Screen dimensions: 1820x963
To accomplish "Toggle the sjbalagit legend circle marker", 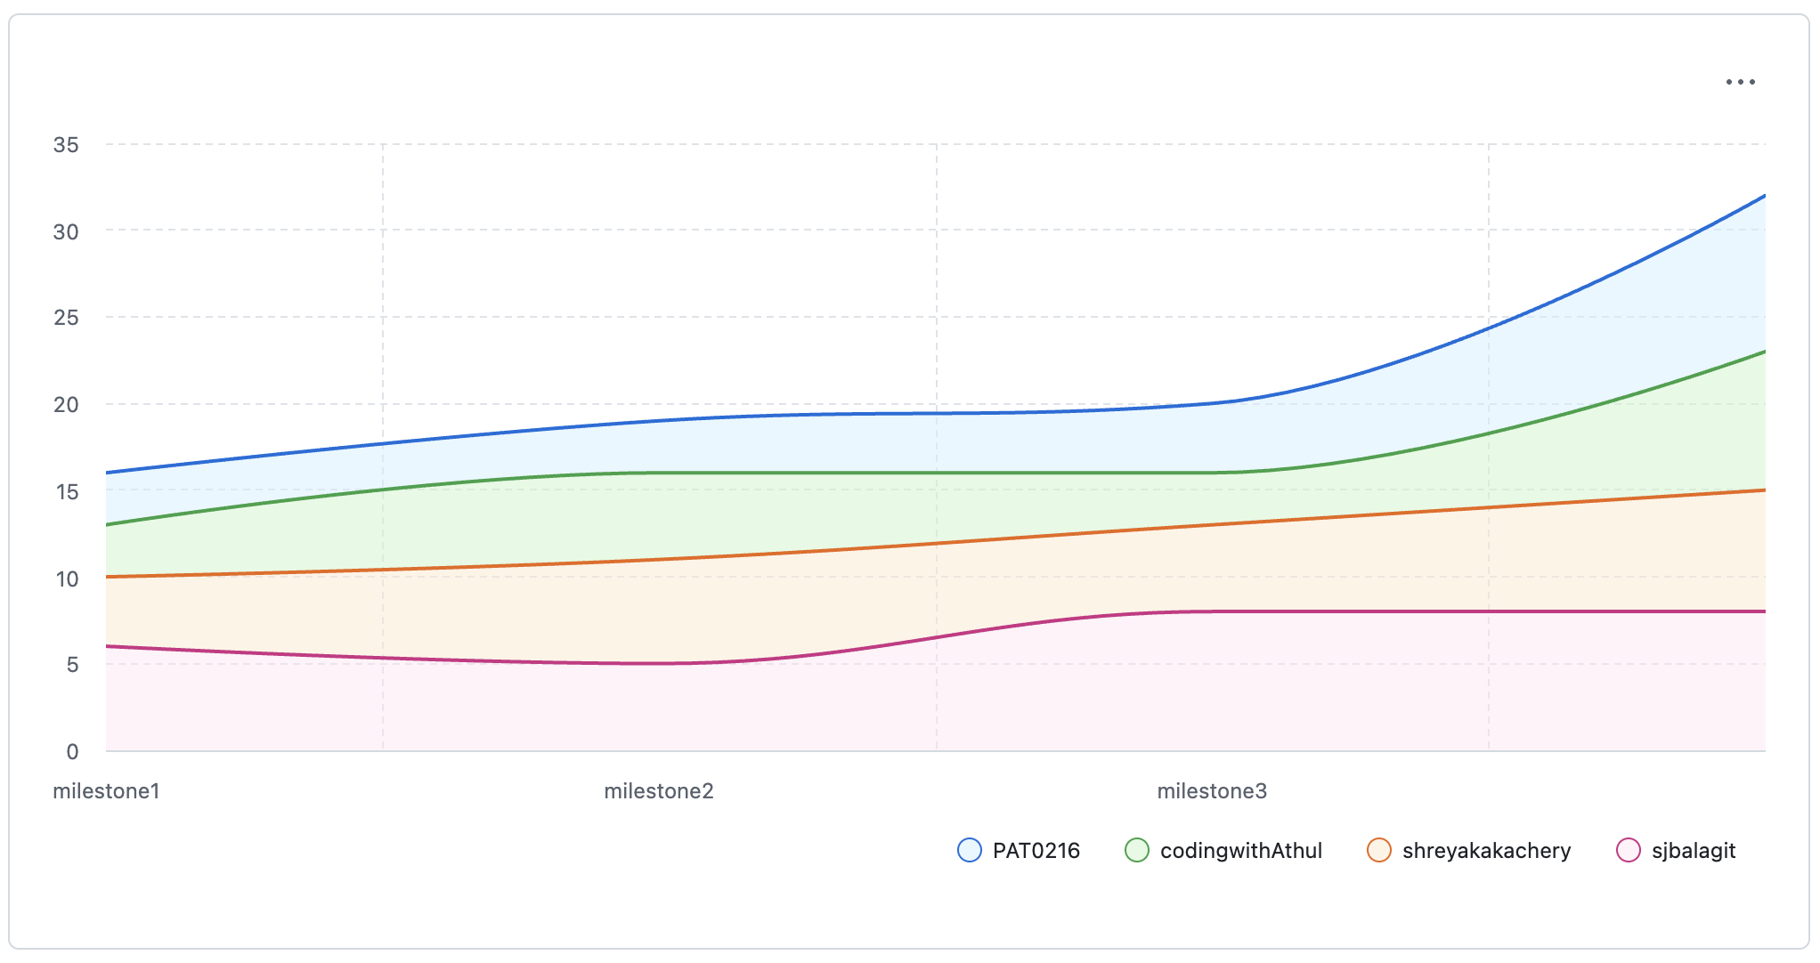I will (1628, 850).
